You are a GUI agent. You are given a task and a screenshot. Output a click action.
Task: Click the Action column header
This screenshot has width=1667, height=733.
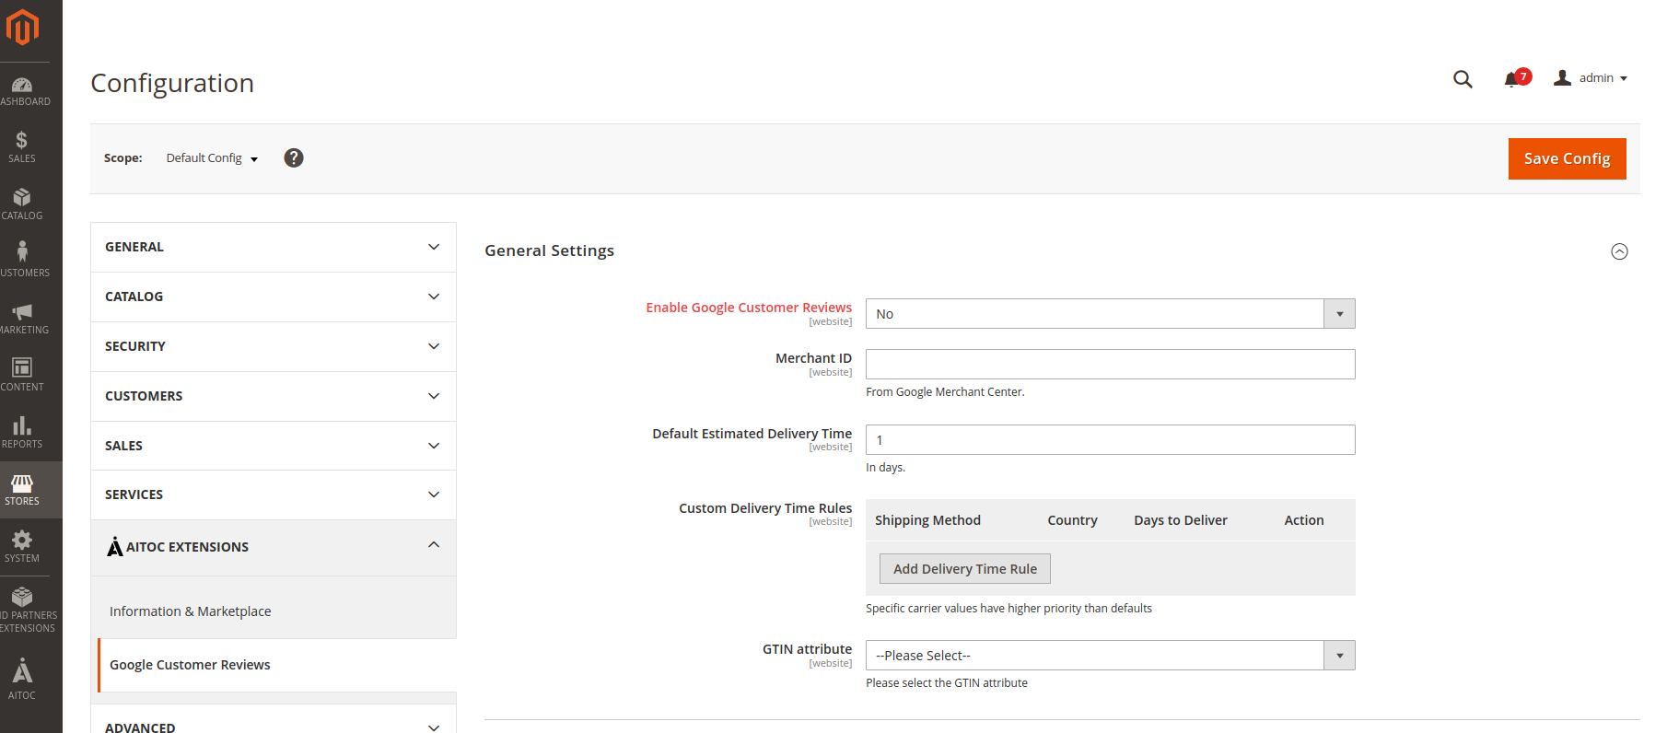point(1303,520)
